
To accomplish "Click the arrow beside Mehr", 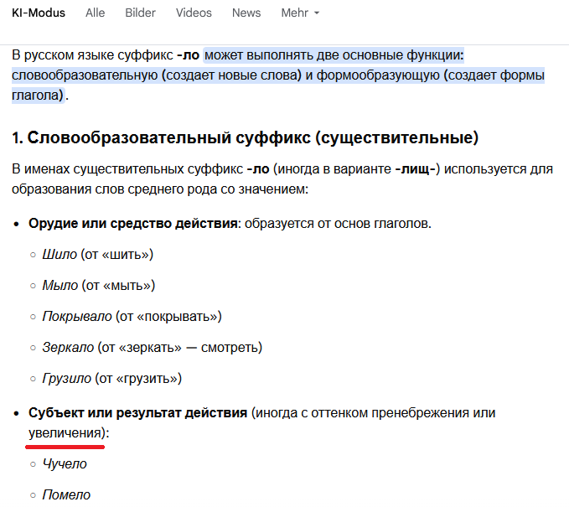I will point(316,14).
